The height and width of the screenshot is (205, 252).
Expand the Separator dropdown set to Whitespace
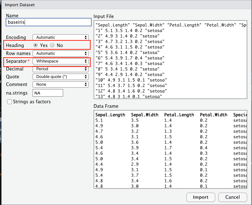coord(61,61)
